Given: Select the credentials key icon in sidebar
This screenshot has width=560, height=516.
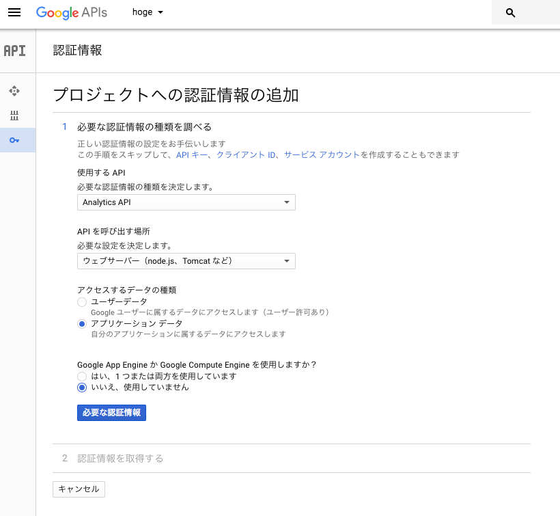Looking at the screenshot, I should pyautogui.click(x=14, y=141).
